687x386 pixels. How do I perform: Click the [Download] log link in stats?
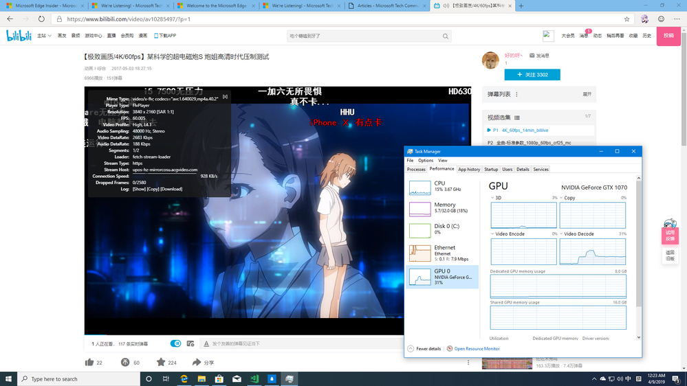point(171,189)
